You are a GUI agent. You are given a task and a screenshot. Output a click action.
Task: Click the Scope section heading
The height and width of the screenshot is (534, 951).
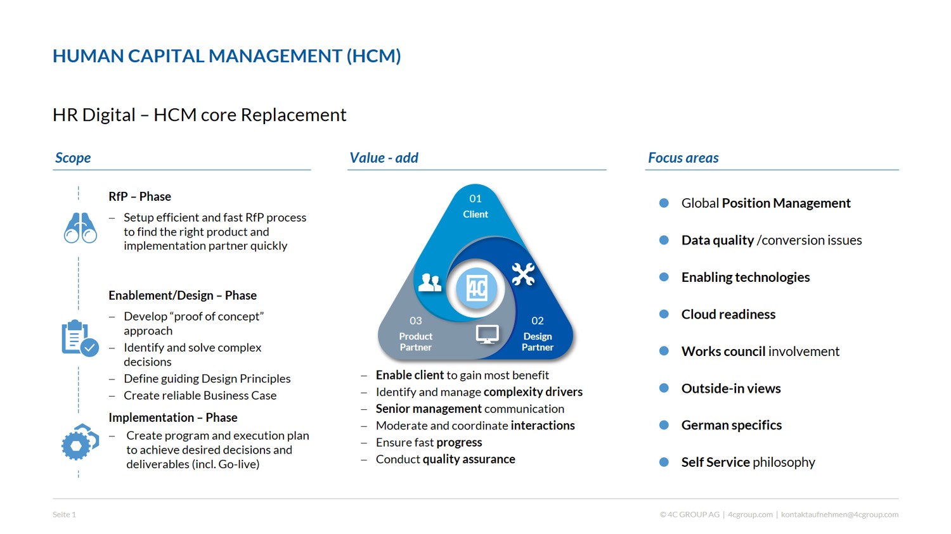click(x=73, y=158)
